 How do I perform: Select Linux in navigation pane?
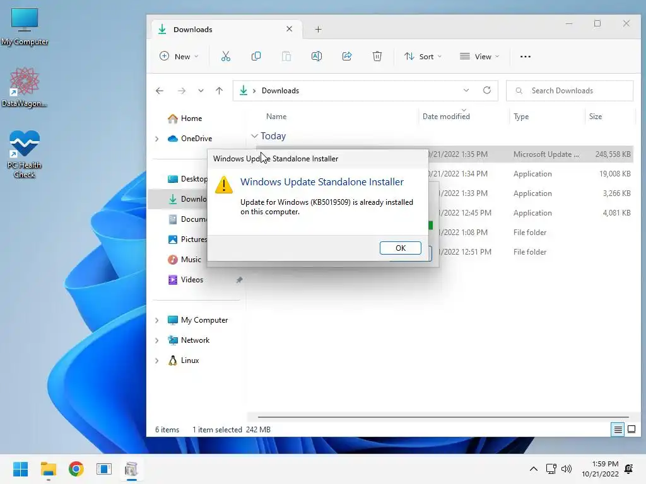(x=183, y=360)
